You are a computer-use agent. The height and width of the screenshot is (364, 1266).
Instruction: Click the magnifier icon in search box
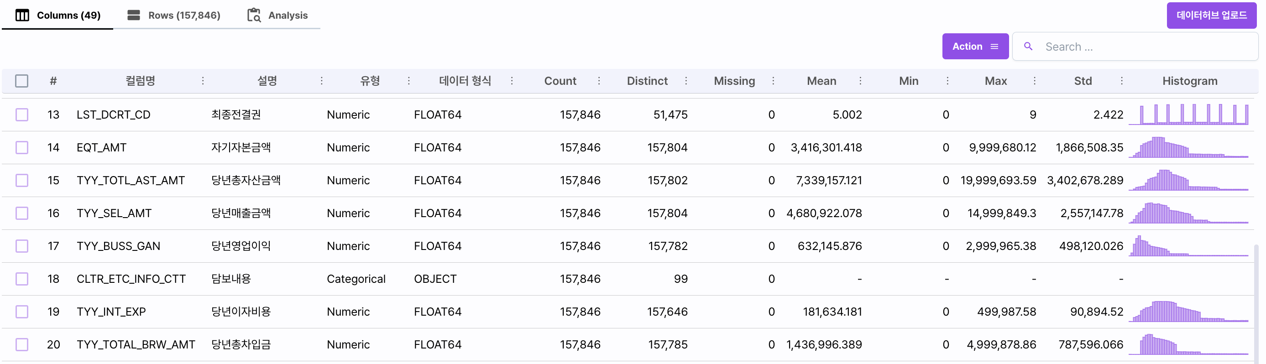click(1028, 46)
